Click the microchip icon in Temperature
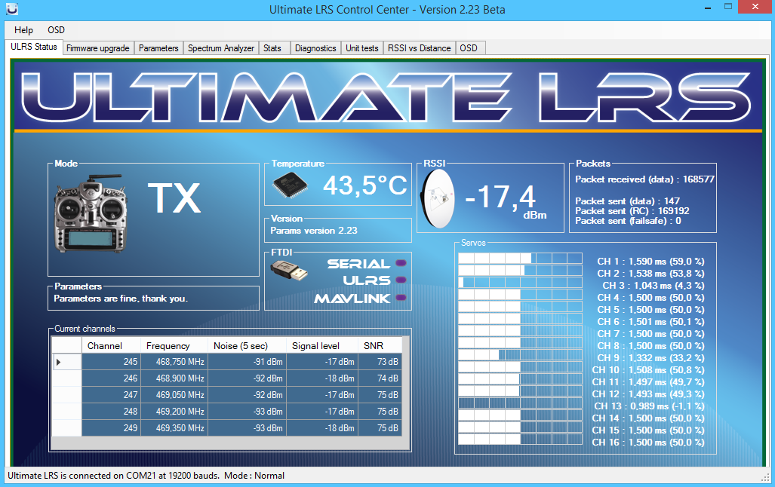775x487 pixels. tap(290, 185)
